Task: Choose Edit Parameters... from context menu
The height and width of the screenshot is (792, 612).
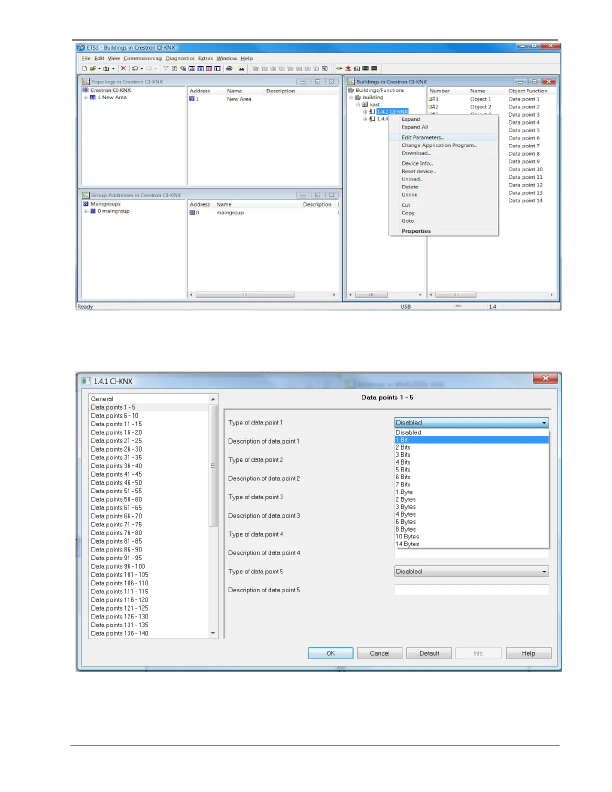Action: [443, 137]
